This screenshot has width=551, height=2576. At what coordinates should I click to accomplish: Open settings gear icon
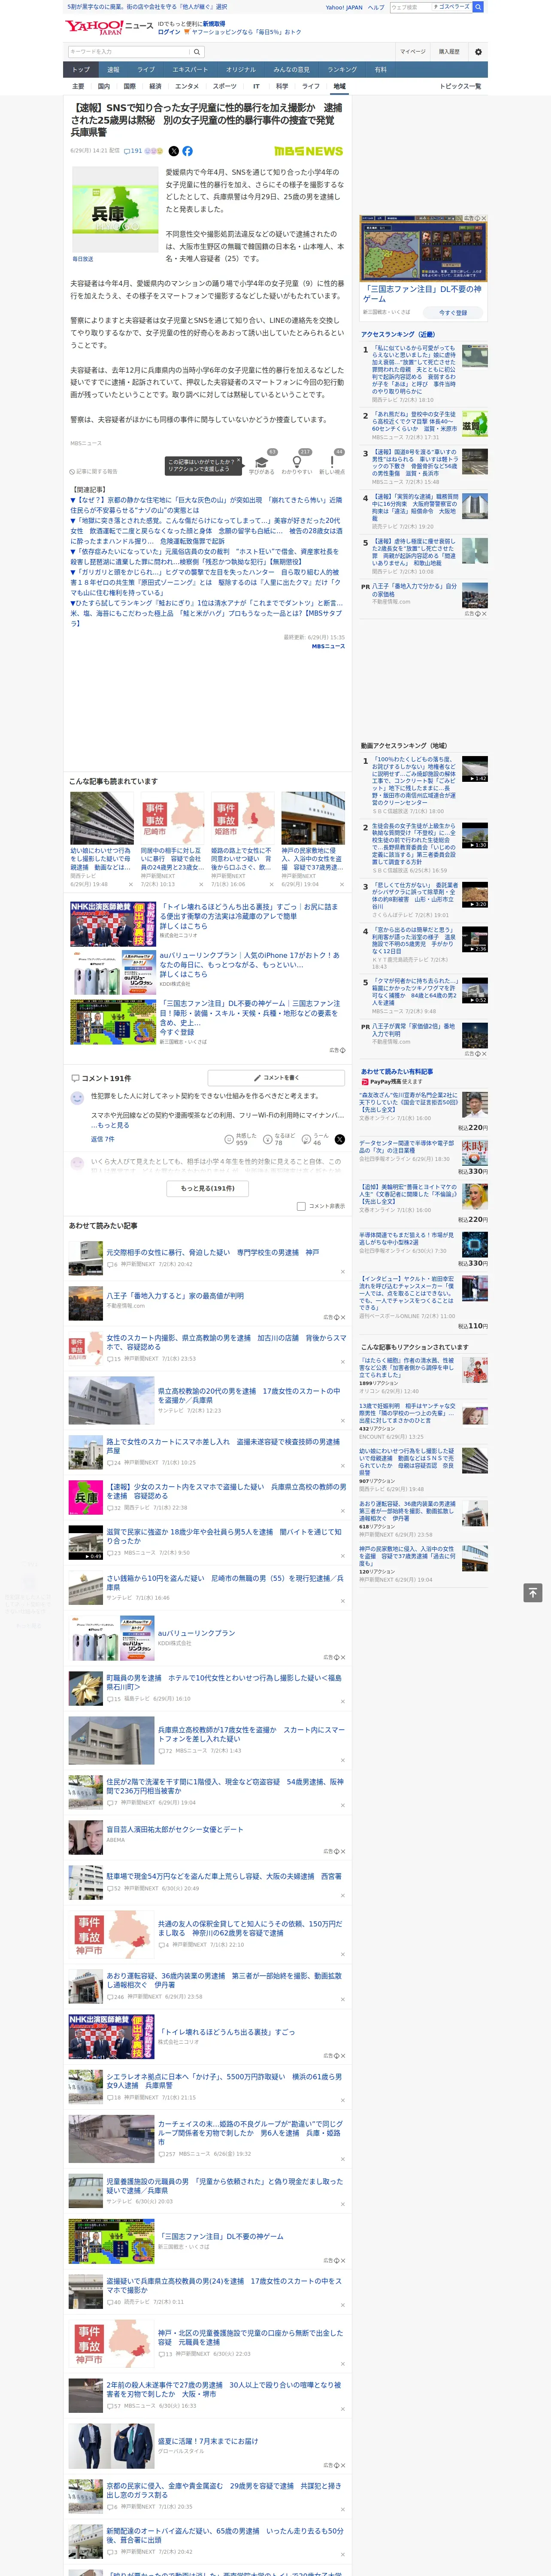(478, 52)
